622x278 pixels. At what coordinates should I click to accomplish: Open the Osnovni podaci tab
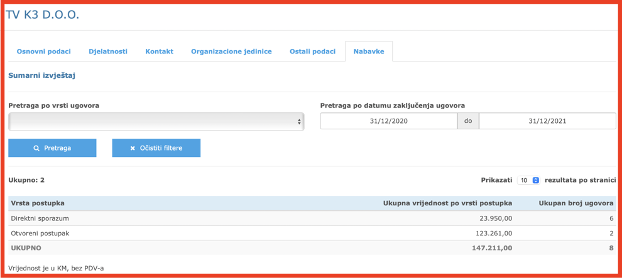[43, 51]
